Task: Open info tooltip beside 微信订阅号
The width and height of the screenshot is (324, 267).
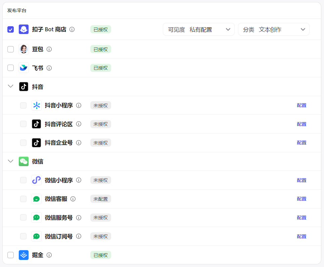Action: pyautogui.click(x=79, y=236)
